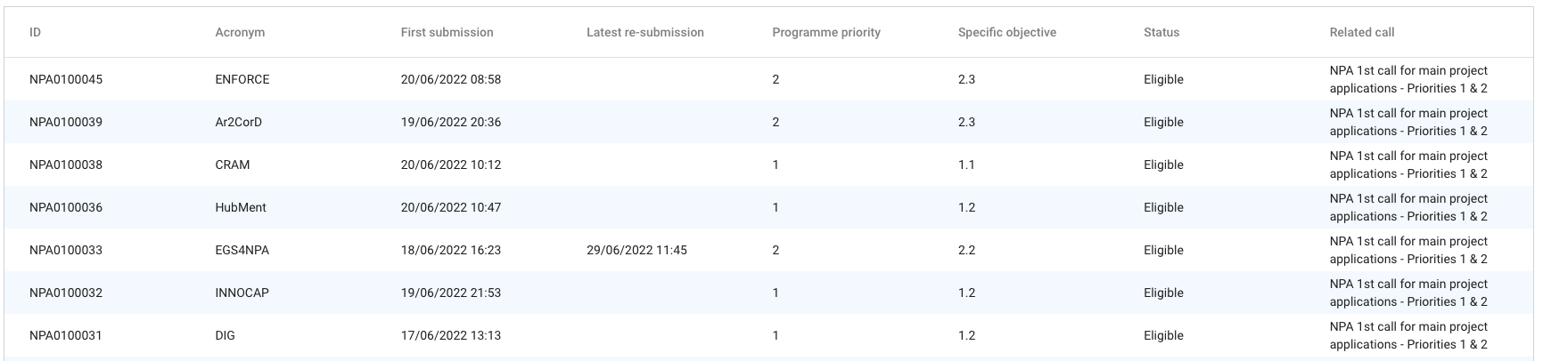Click specific objective 1.1 in CRAM row

pos(966,164)
